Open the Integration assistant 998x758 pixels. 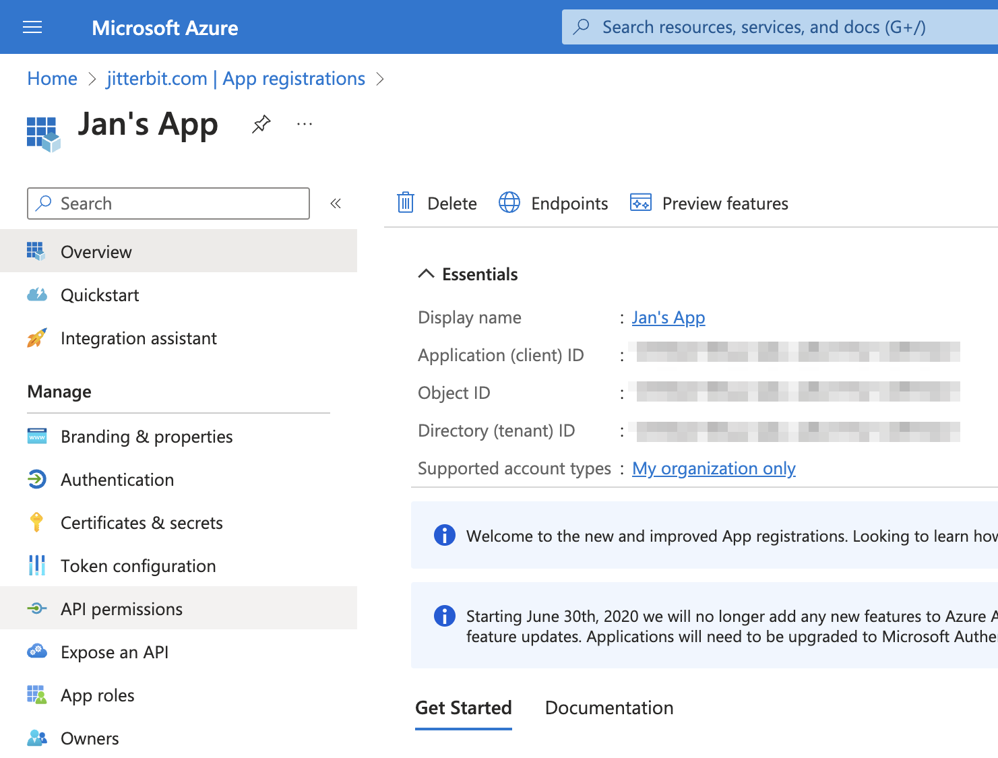pyautogui.click(x=138, y=338)
